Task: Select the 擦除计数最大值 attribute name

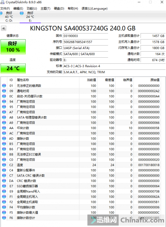Action: 27,213
